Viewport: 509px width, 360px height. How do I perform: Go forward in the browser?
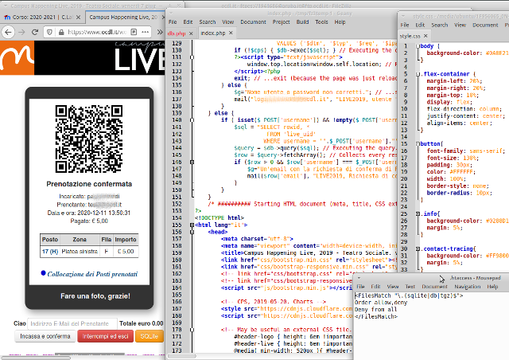click(x=21, y=32)
